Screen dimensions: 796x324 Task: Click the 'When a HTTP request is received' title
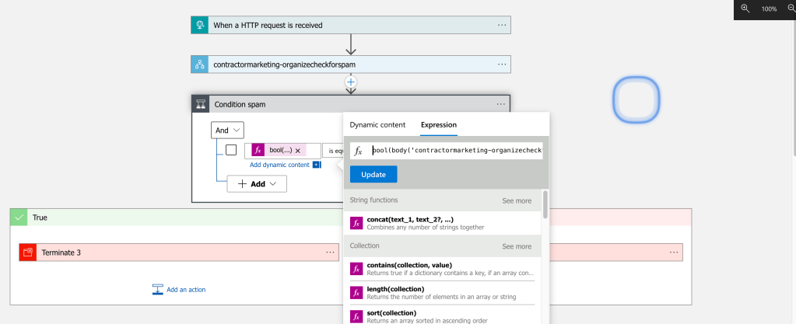[x=268, y=25]
